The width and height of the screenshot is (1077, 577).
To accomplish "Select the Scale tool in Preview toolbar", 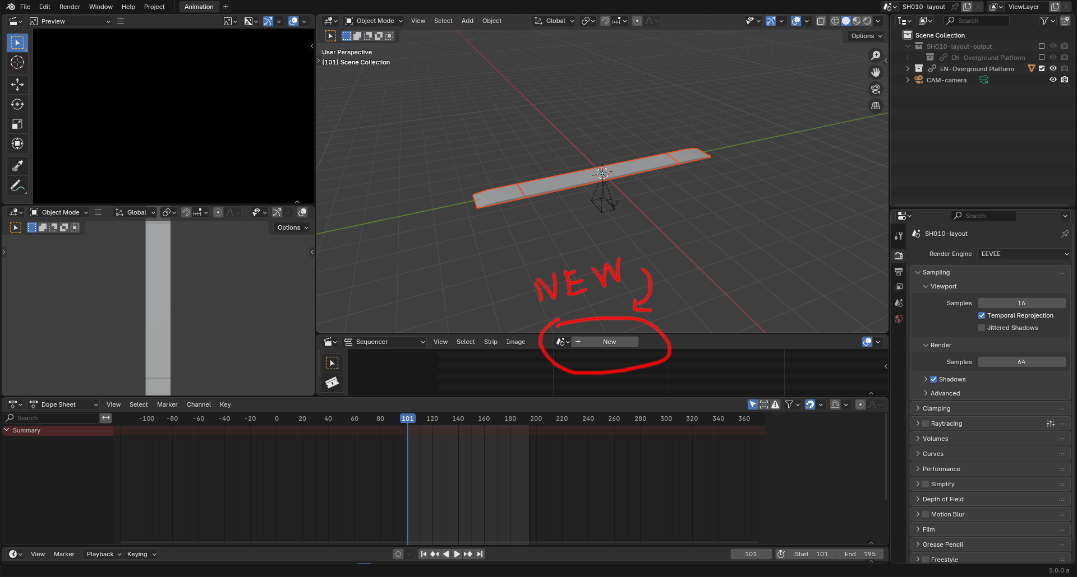I will click(x=17, y=124).
